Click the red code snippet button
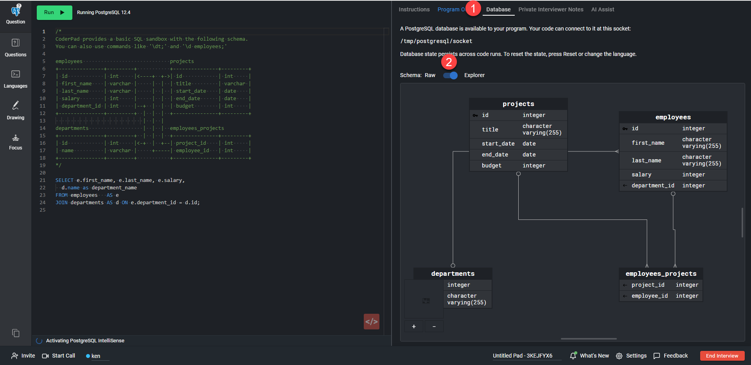 (371, 322)
